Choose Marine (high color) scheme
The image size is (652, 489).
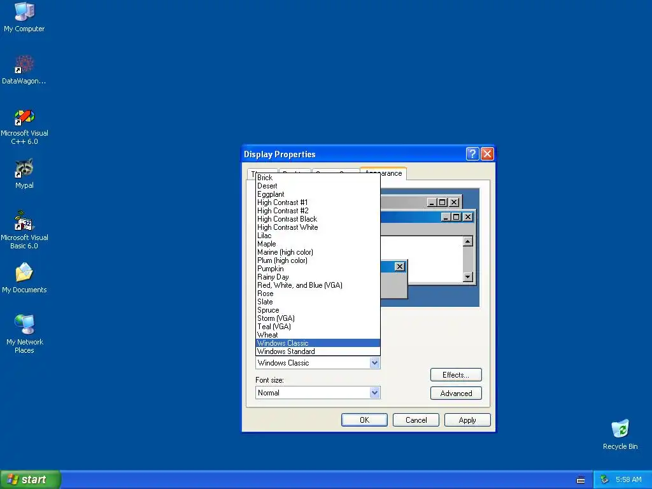tap(318, 252)
